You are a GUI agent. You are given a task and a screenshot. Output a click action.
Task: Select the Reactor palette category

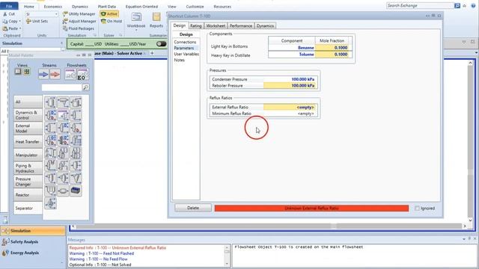click(x=28, y=194)
